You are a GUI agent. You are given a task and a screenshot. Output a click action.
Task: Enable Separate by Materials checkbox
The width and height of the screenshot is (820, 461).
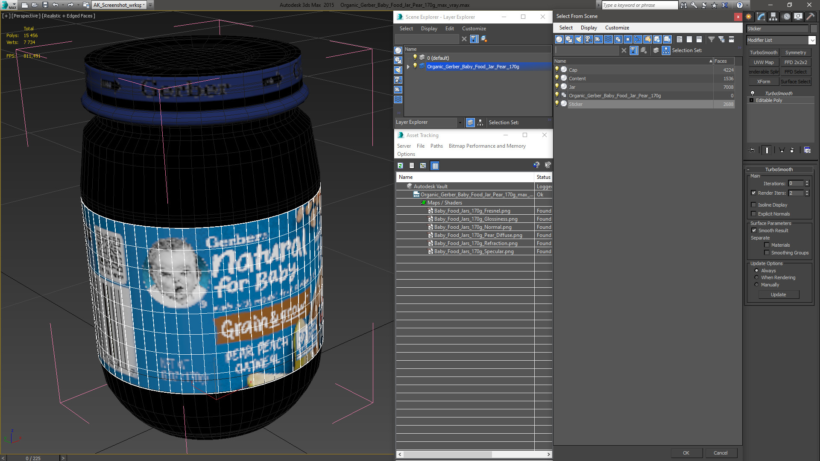coord(767,245)
